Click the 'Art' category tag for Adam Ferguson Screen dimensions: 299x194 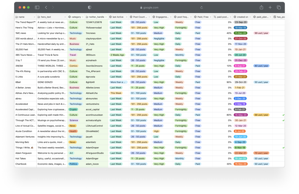(71, 153)
